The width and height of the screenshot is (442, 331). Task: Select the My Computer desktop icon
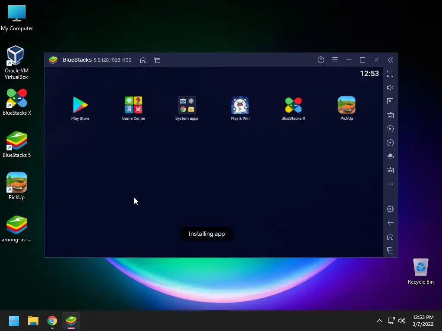(x=17, y=18)
